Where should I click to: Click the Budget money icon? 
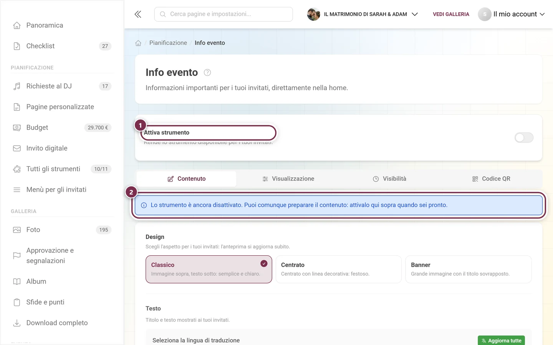[17, 128]
